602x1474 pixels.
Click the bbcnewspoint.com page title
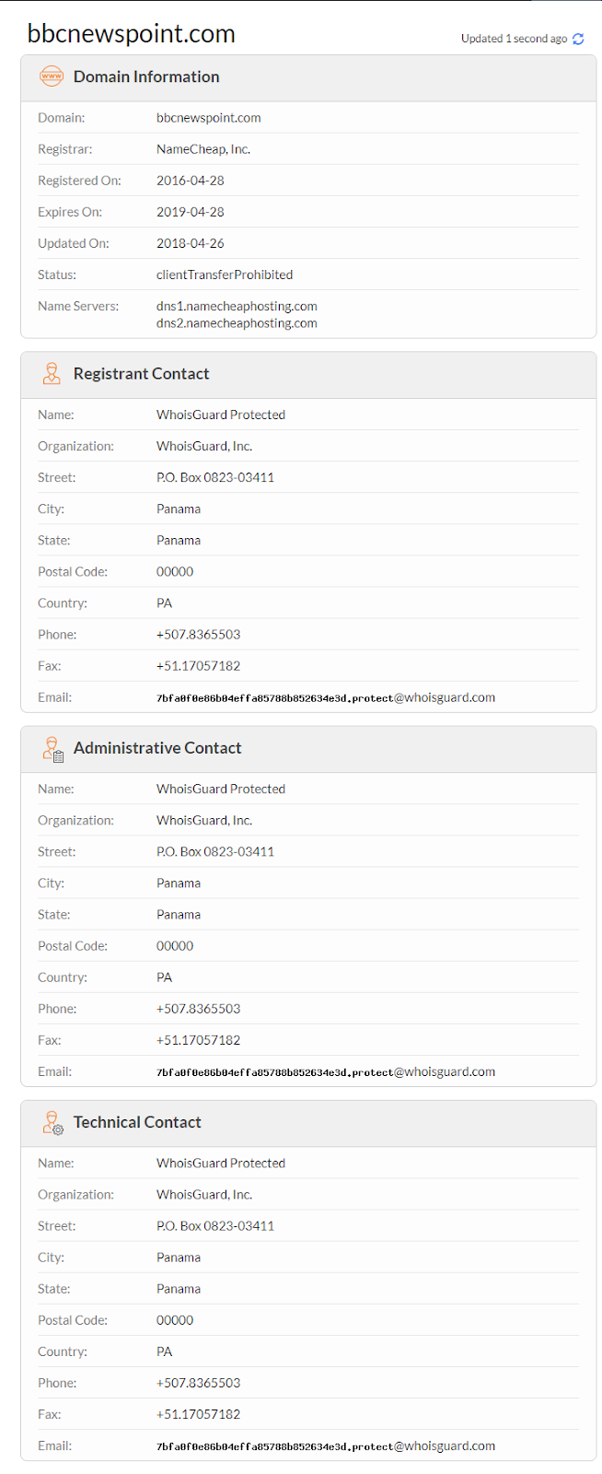(132, 34)
